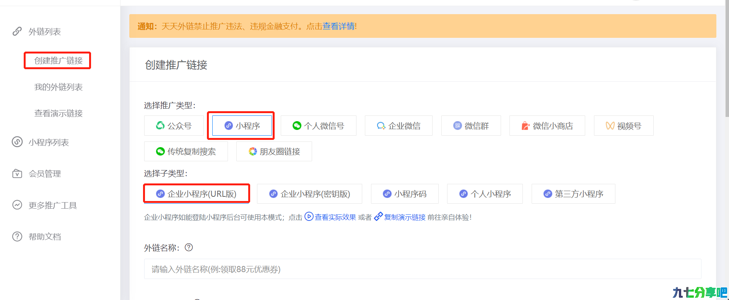Choose 公众号 promotion type

point(174,125)
